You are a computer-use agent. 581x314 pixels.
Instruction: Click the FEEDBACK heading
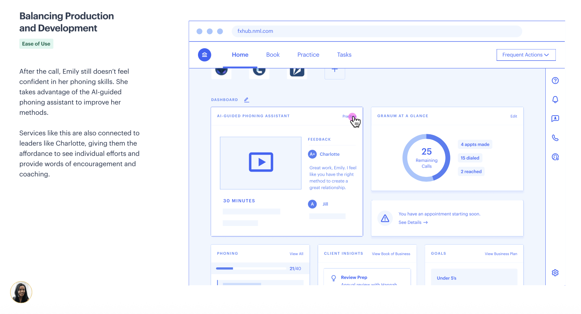319,140
